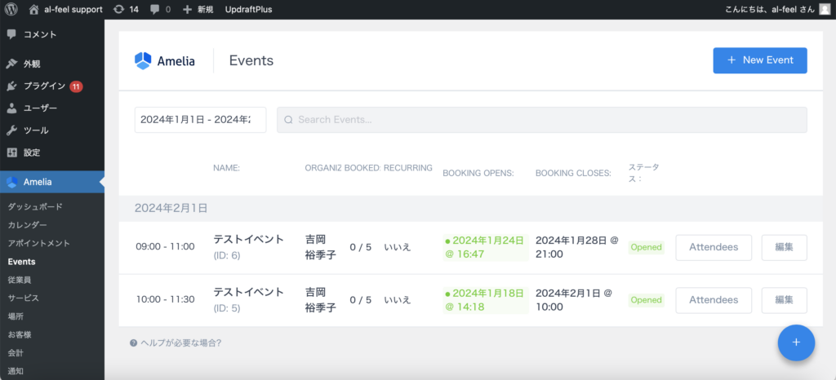
Task: Expand the 新規 new content menu
Action: [198, 9]
